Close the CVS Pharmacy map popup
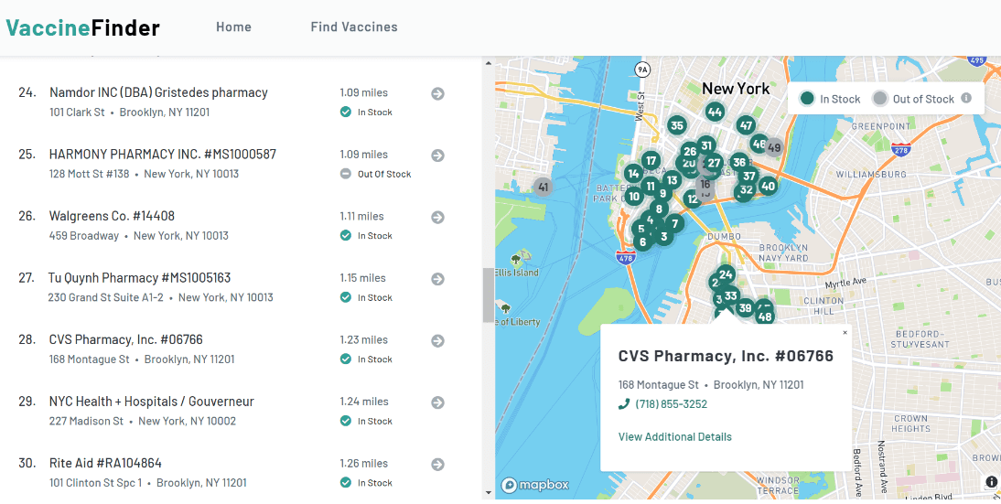Viewport: 1001px width, 504px height. [x=845, y=332]
